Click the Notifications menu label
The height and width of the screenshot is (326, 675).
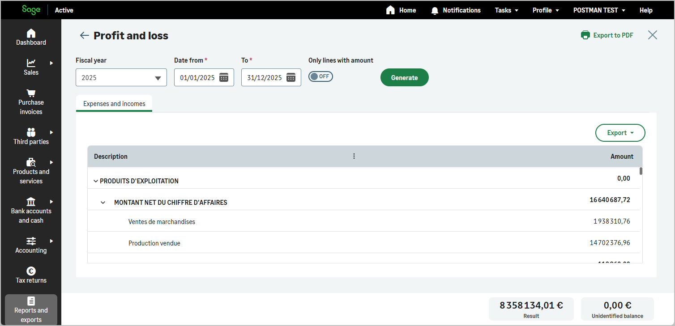coord(461,10)
